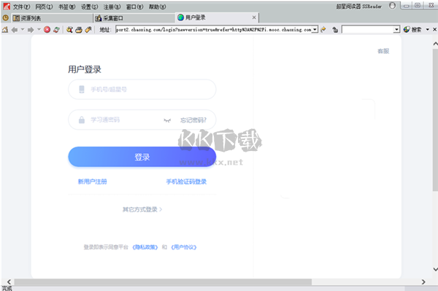Click the hand icon beside the search box
The image size is (438, 291).
pyautogui.click(x=335, y=30)
